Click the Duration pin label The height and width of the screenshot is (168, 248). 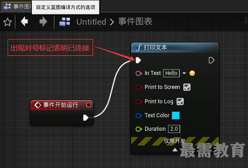(155, 129)
